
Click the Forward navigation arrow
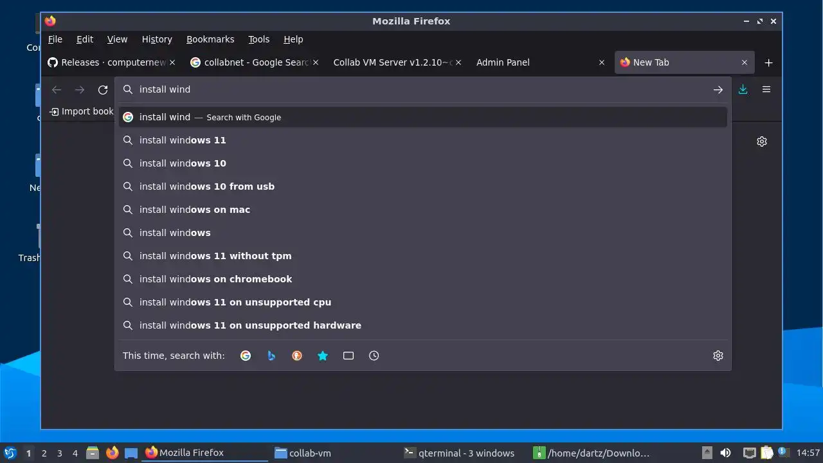[80, 90]
